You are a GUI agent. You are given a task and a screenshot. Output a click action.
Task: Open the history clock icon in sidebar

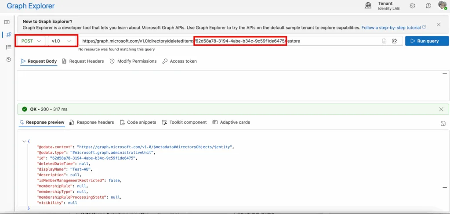(8, 60)
